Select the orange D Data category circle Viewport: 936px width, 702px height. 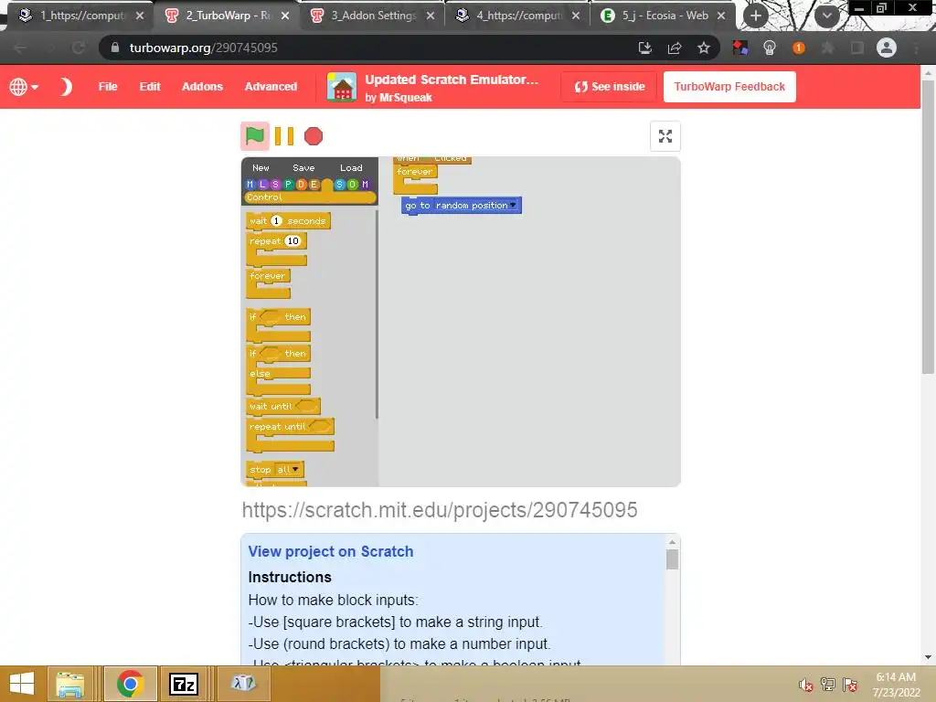[301, 185]
